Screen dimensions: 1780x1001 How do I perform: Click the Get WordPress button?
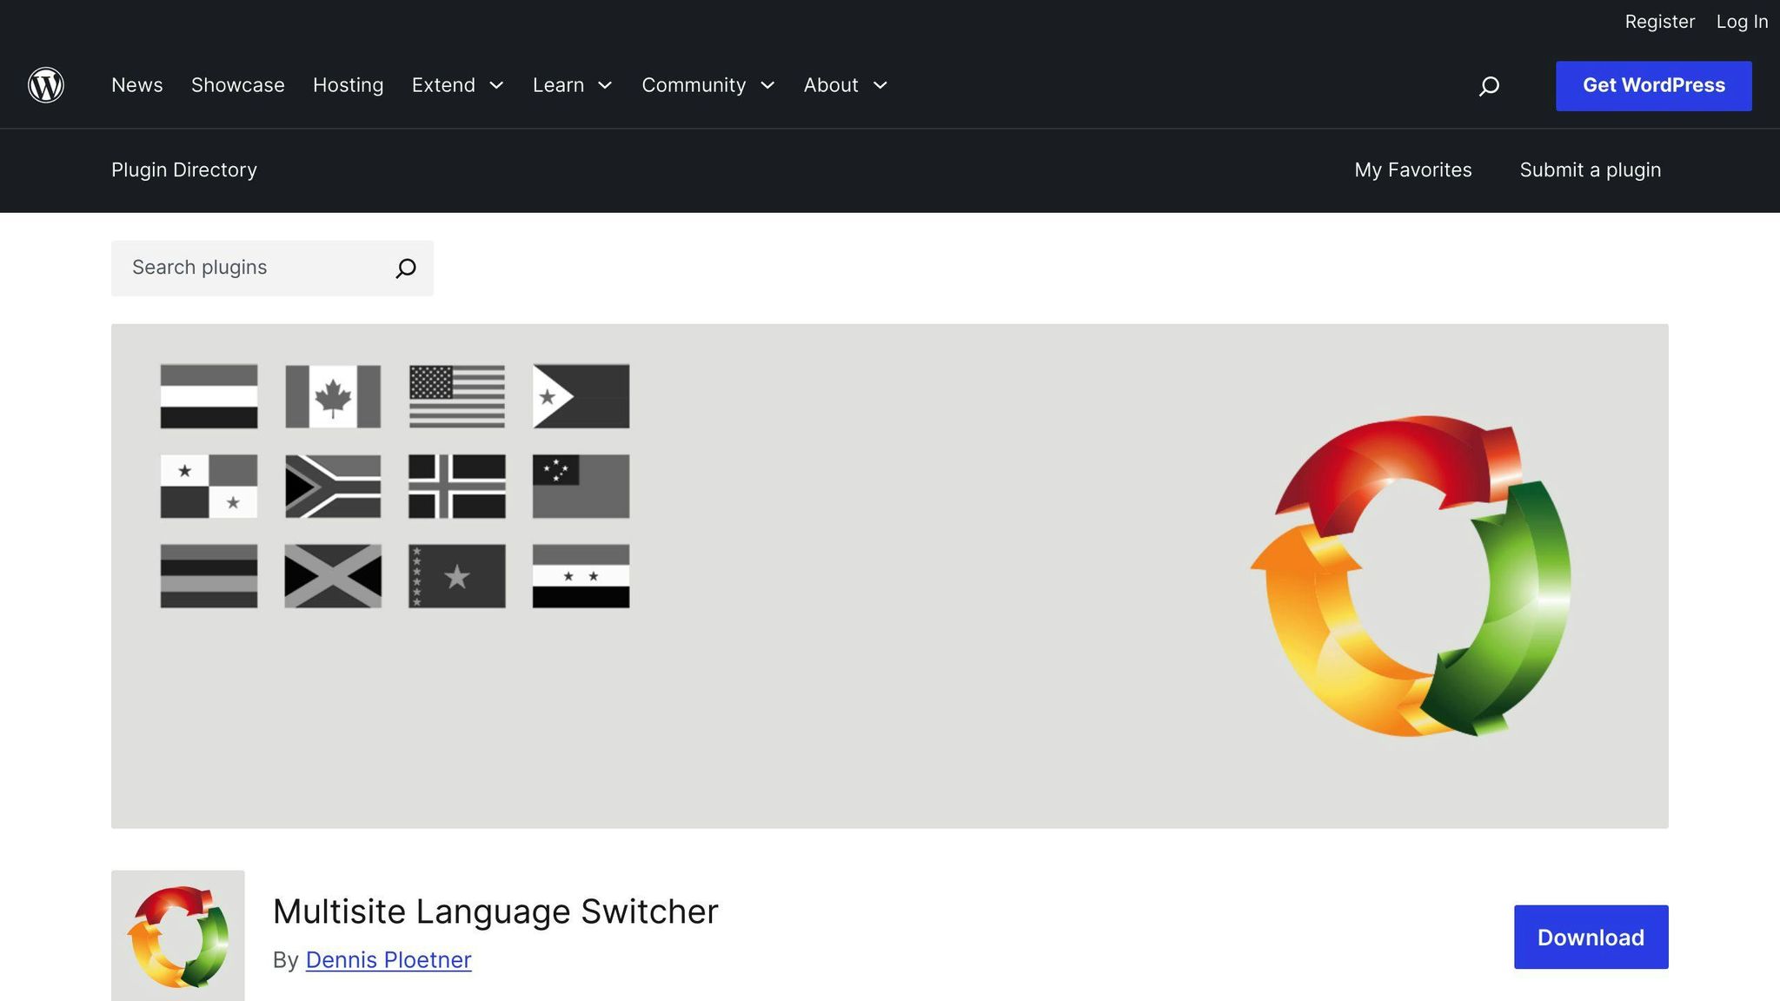[x=1654, y=86]
